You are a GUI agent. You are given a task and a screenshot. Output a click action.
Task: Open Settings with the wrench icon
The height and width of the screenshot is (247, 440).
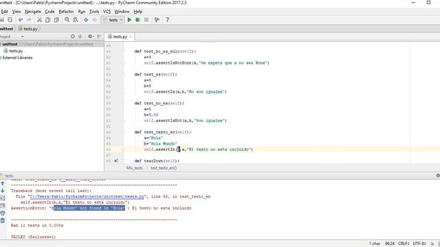(x=157, y=20)
